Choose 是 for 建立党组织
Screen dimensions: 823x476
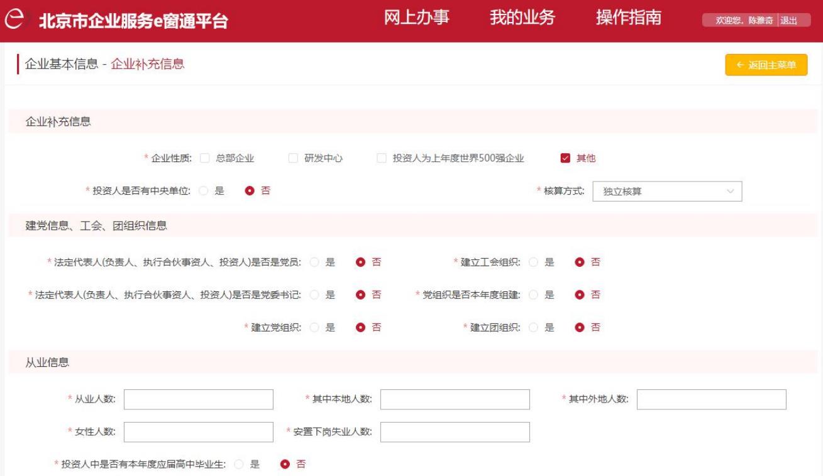[x=314, y=328]
